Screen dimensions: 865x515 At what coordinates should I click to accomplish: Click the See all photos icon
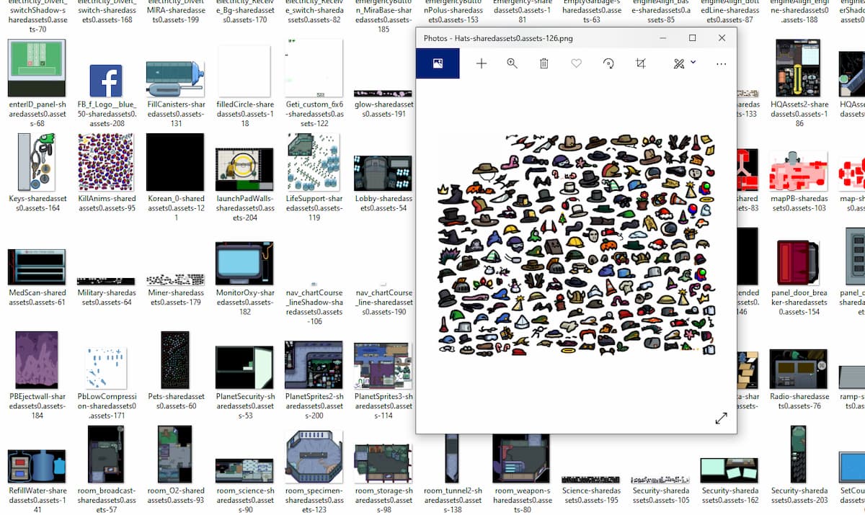tap(438, 63)
